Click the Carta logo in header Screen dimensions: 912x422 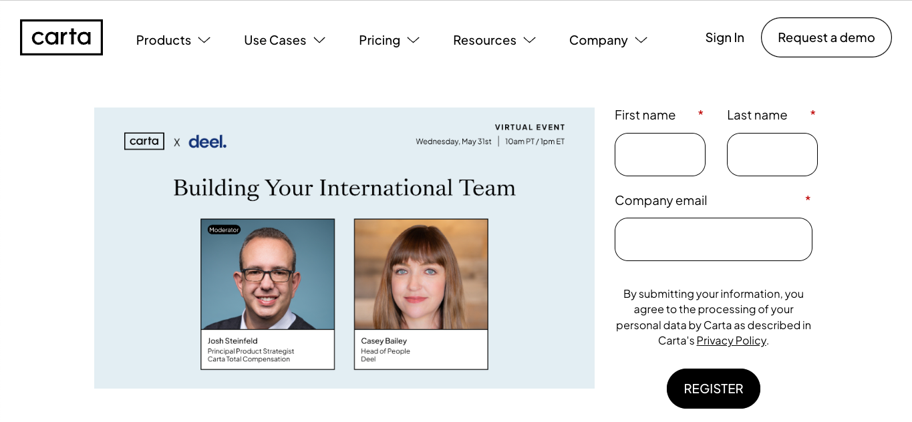61,37
